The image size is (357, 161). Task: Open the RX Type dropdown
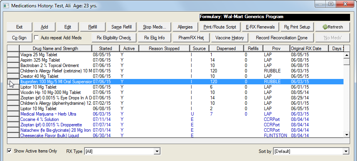click(x=157, y=151)
